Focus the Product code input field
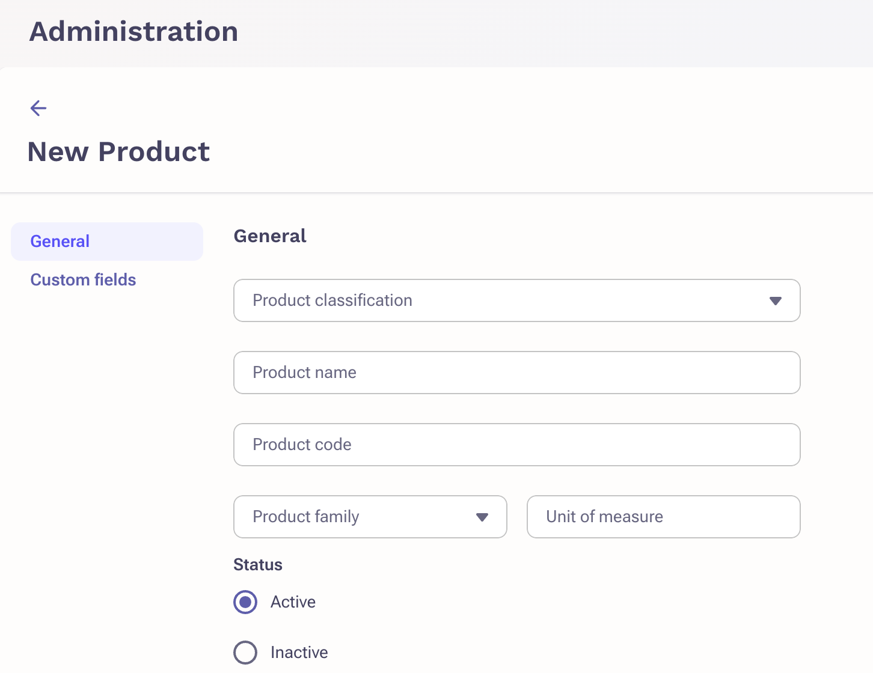 pyautogui.click(x=516, y=445)
